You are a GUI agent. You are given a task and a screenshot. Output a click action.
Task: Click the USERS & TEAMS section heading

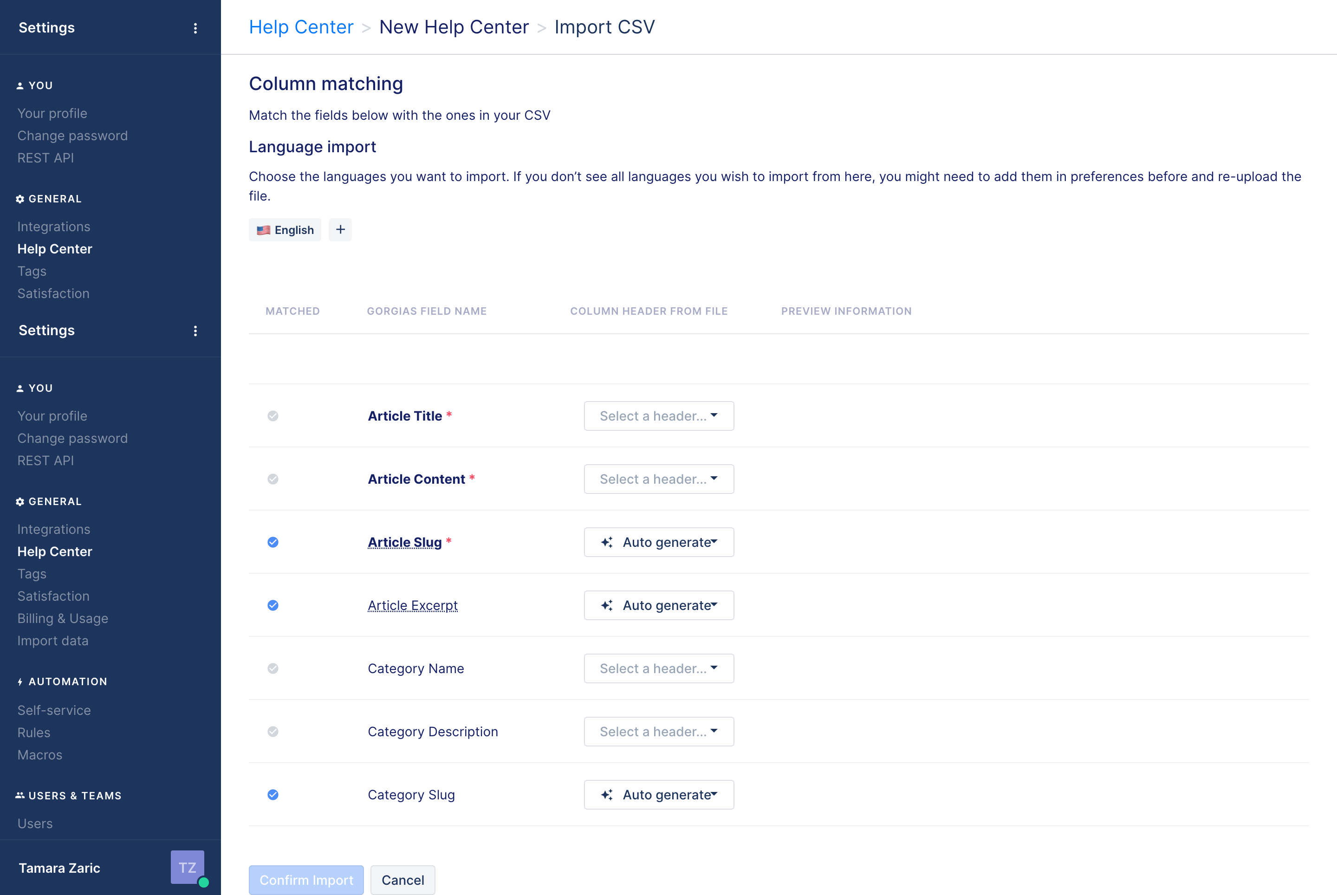click(75, 795)
